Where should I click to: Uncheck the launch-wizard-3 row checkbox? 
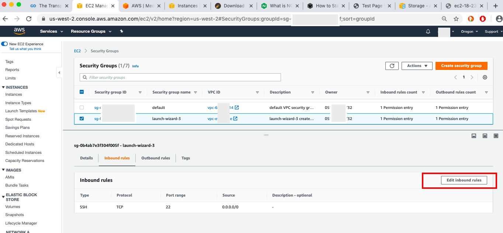(82, 119)
